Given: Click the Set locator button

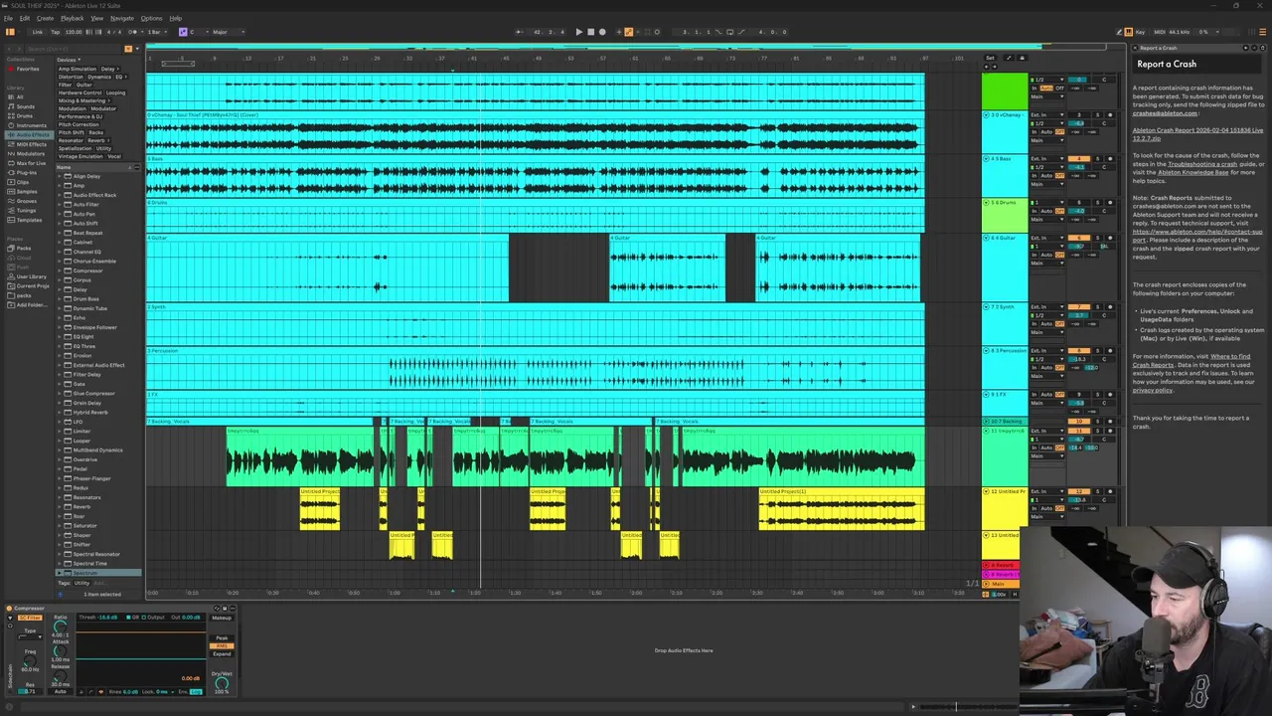Looking at the screenshot, I should [990, 58].
